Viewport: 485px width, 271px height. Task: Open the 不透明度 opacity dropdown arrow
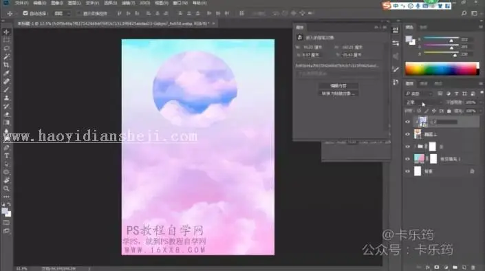[x=480, y=102]
